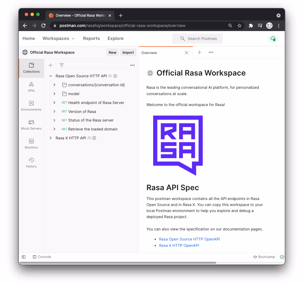
Task: Close the Overview tab
Action: (187, 53)
